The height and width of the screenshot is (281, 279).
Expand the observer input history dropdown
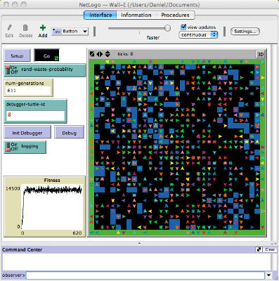pos(268,275)
